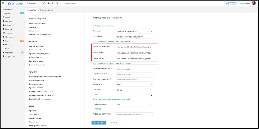Click the alfacrm logo
The height and width of the screenshot is (129, 259).
pyautogui.click(x=15, y=3)
